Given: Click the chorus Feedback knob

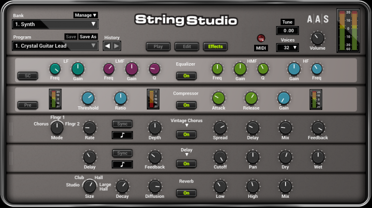Looking at the screenshot, I should click(318, 128).
